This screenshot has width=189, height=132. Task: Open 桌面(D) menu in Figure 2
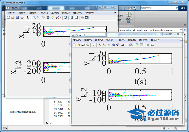point(132,40)
